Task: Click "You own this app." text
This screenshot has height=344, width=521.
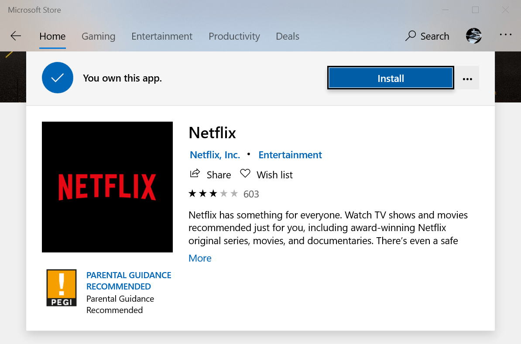Action: 122,78
